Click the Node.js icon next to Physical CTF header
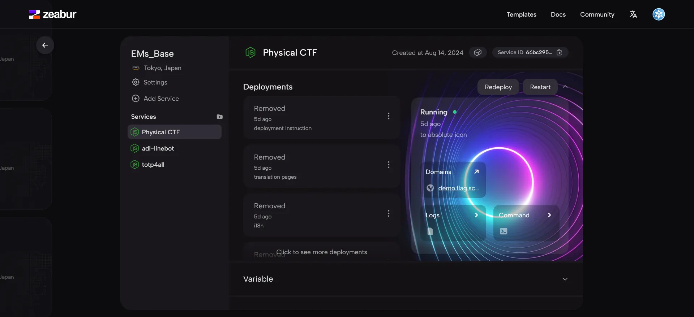The height and width of the screenshot is (317, 694). pyautogui.click(x=250, y=53)
